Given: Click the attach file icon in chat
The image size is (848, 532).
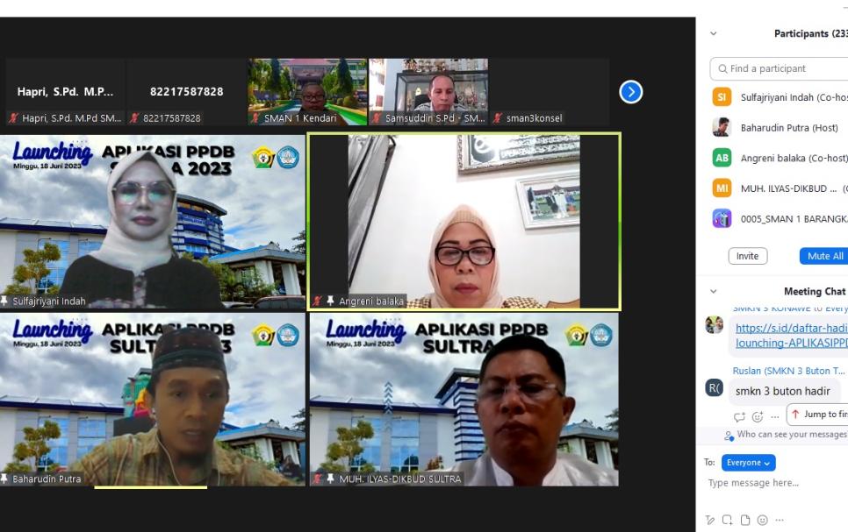Looking at the screenshot, I should 745,520.
